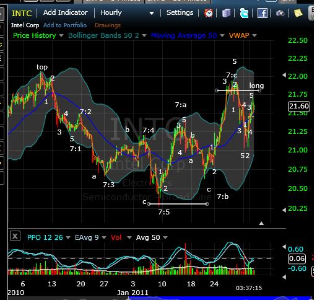317x300 pixels.
Task: Click the Price History label
Action: pyautogui.click(x=35, y=35)
